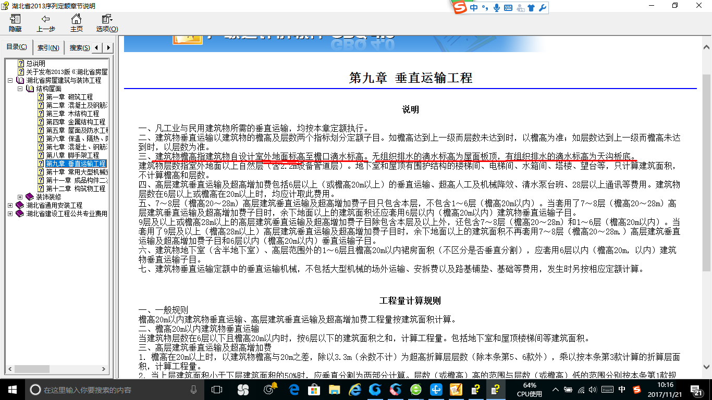Select the 结构屋面 book entry

point(48,89)
